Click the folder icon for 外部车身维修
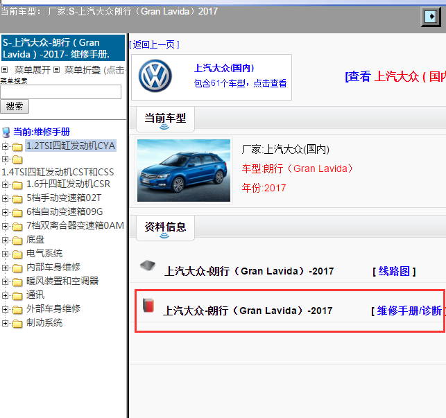Image resolution: width=446 pixels, height=418 pixels. (17, 310)
